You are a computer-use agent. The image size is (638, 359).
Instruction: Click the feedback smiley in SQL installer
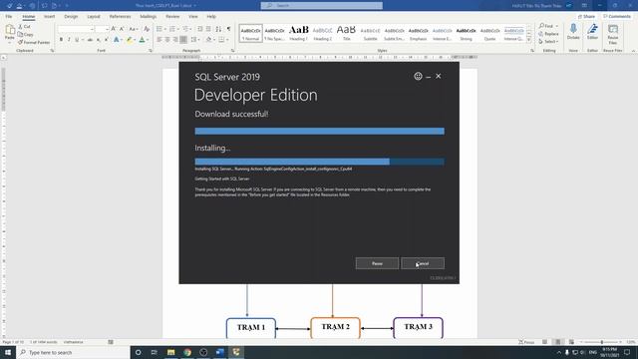pos(418,76)
